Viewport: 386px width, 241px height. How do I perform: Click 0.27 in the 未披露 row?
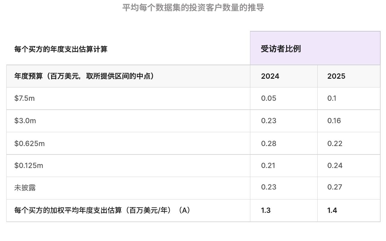(x=335, y=187)
